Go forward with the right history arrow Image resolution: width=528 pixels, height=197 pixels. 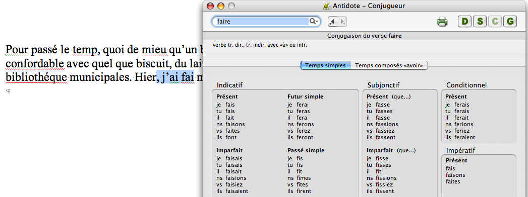pyautogui.click(x=342, y=22)
